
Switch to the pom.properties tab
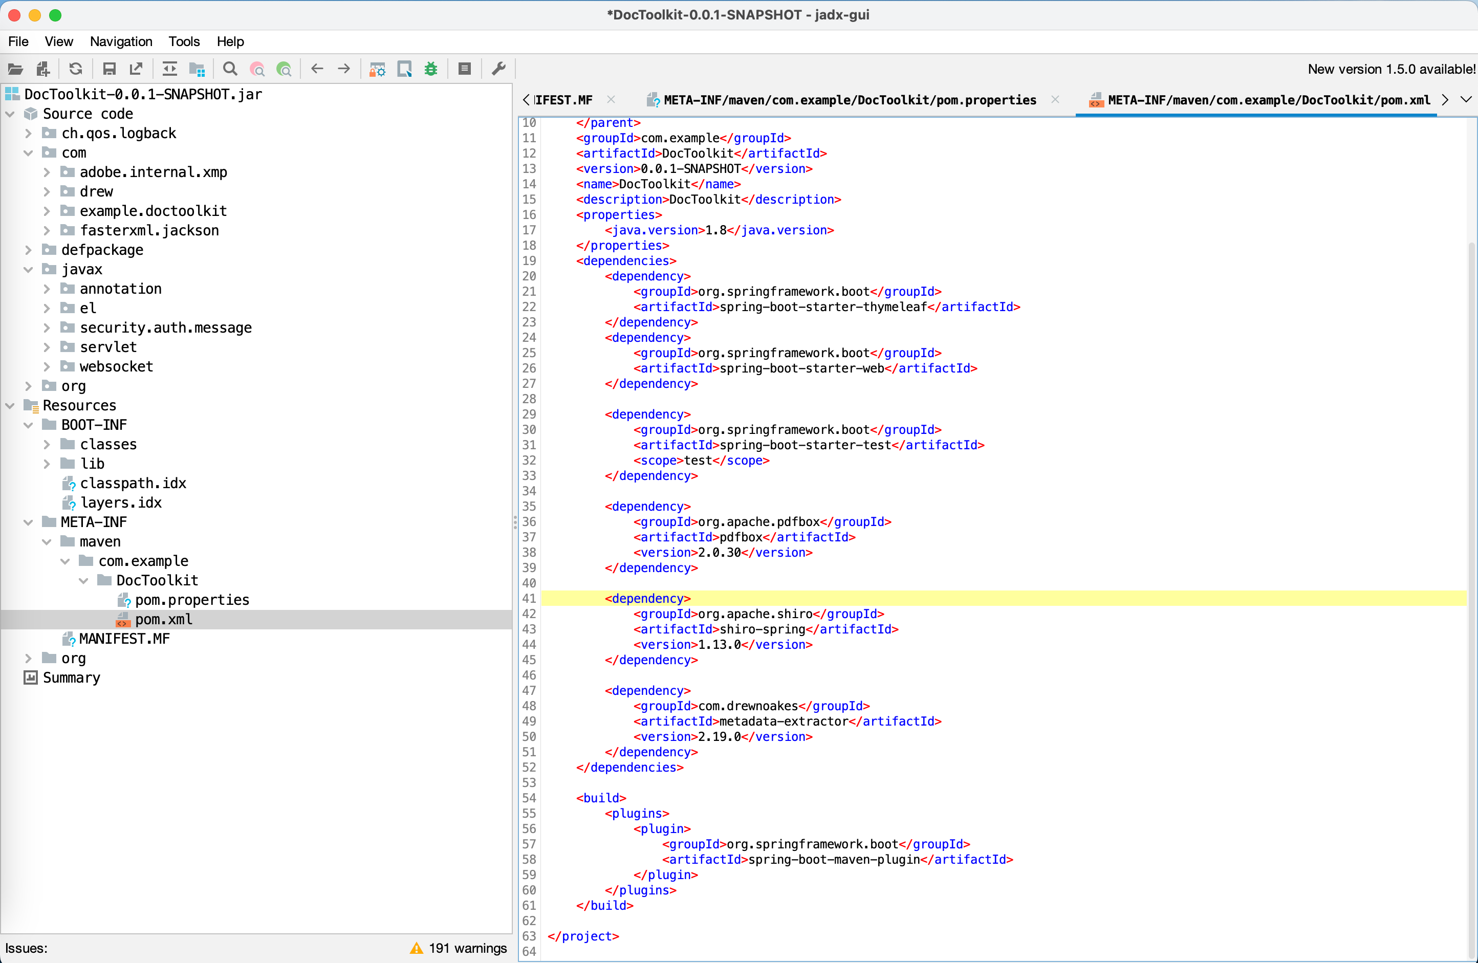[850, 100]
